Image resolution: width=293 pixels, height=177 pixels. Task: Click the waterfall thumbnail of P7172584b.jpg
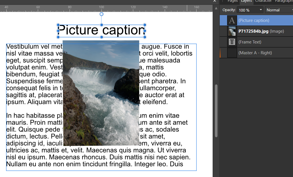click(232, 31)
